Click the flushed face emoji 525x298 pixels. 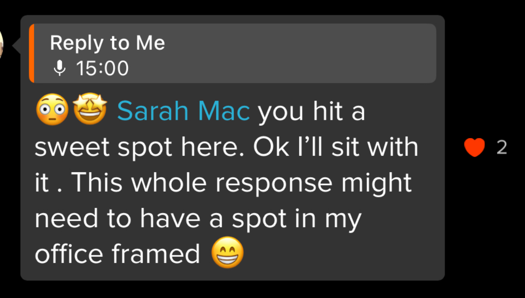tap(52, 111)
